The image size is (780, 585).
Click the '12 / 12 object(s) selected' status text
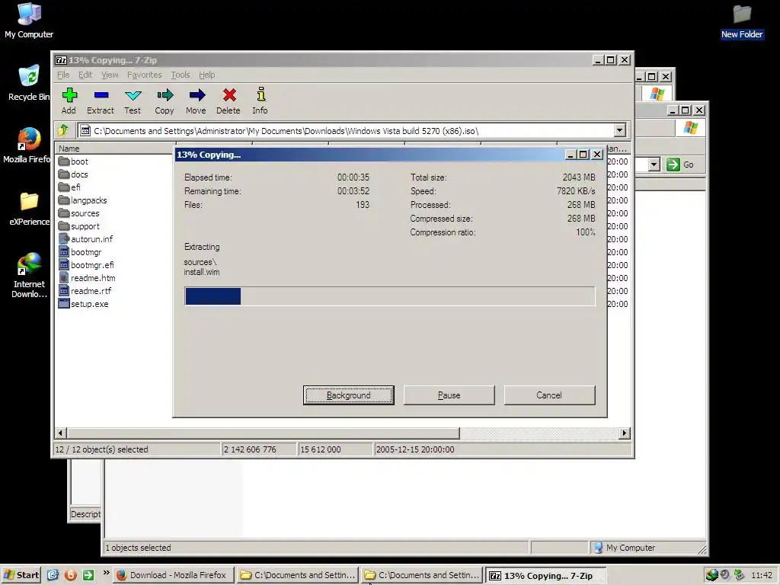(x=101, y=449)
